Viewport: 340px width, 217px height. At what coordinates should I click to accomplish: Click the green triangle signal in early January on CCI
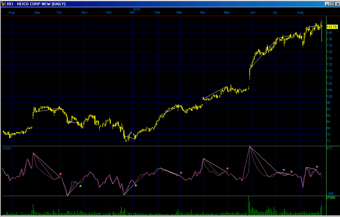pos(136,185)
